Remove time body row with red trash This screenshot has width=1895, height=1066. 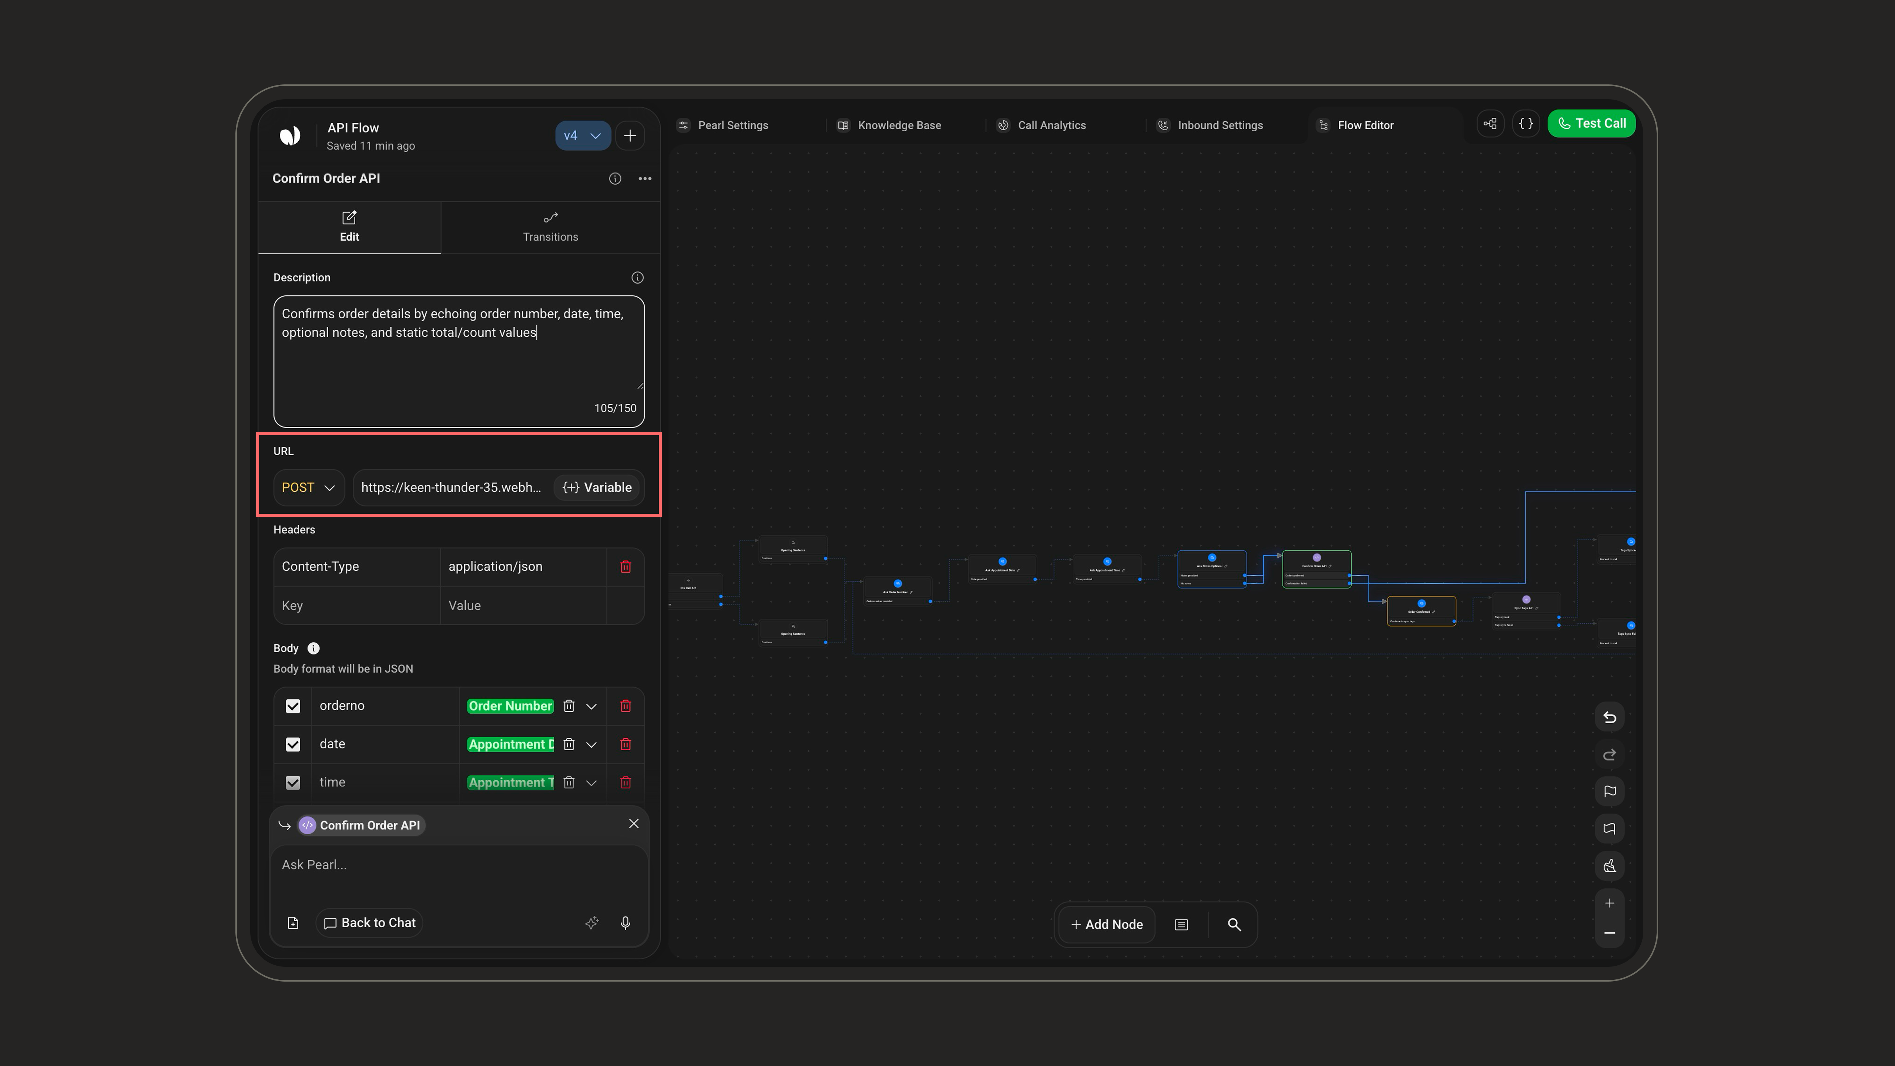625,783
